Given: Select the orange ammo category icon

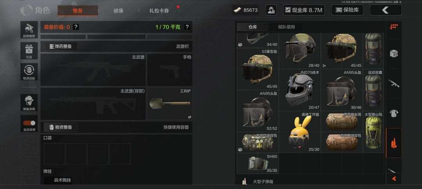Looking at the screenshot, I should (394, 143).
